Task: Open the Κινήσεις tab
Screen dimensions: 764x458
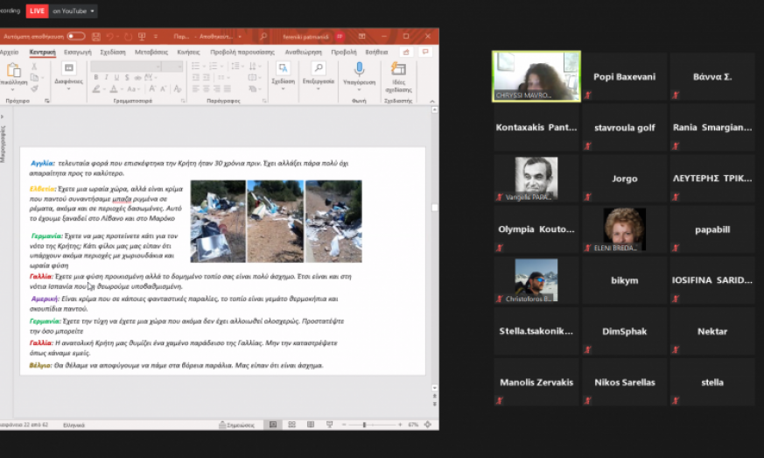Action: click(188, 53)
